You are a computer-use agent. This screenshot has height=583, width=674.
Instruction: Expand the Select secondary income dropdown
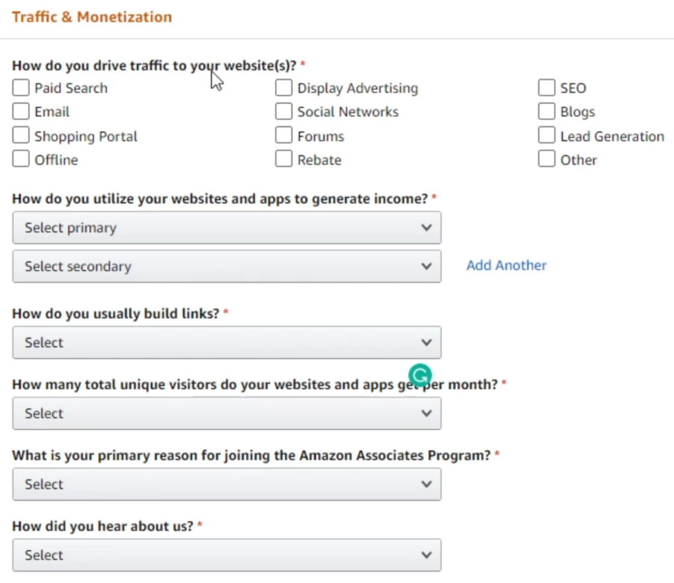point(226,266)
